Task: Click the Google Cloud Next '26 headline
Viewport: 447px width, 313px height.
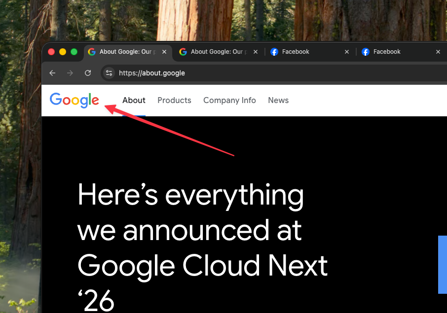Action: 202,247
